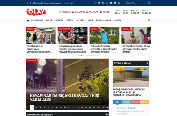Open the Tumblr social icon

107,3
